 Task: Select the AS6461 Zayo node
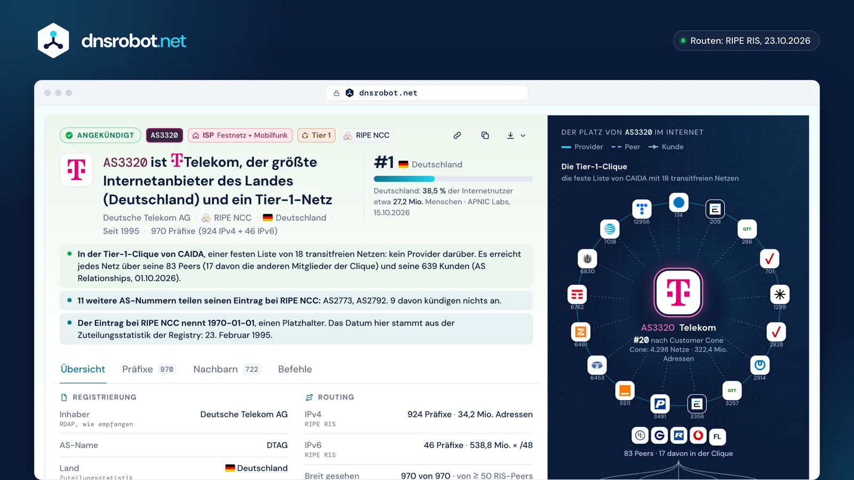[581, 332]
